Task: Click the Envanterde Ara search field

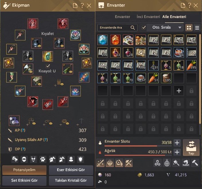Action: 117,28
